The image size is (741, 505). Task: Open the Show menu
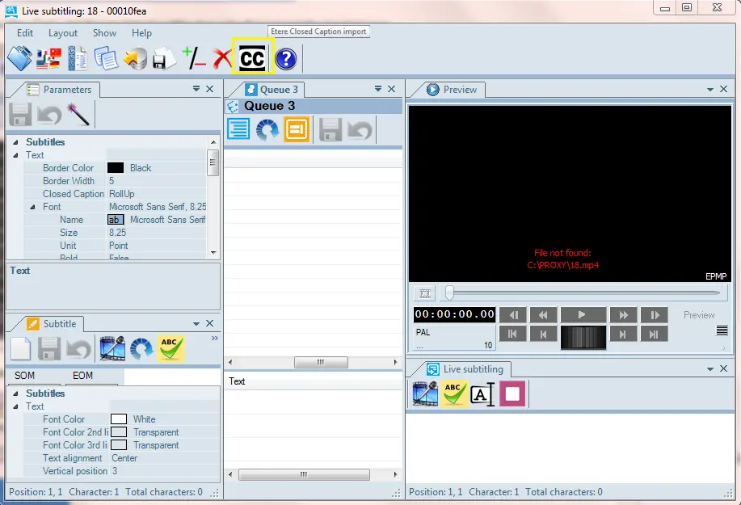[x=104, y=33]
